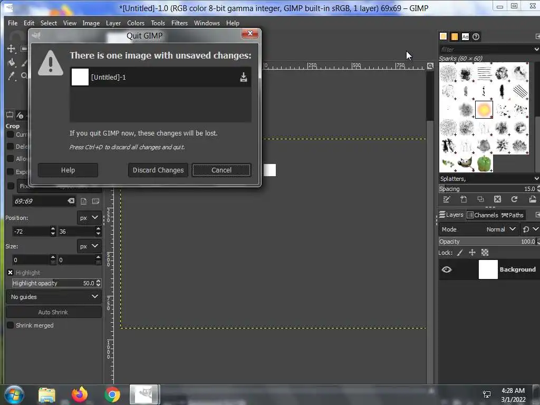This screenshot has height=405, width=540.
Task: Click Discard Changes in Quit dialog
Action: click(x=158, y=170)
